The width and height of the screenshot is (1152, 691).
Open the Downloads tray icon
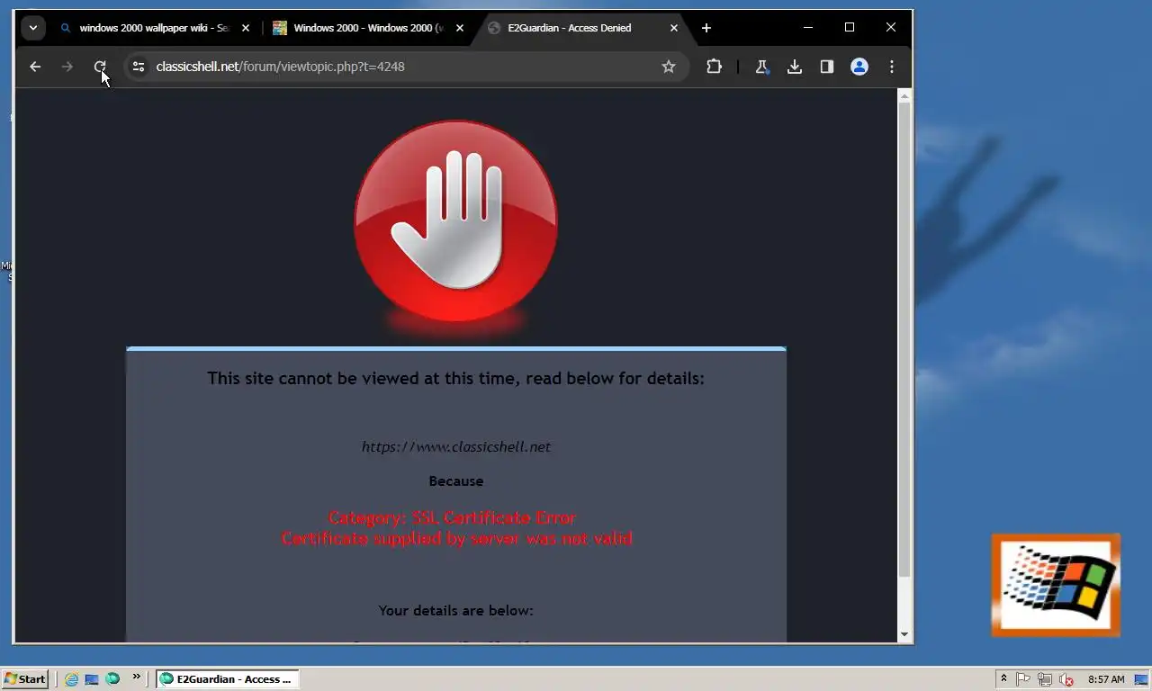coord(795,67)
